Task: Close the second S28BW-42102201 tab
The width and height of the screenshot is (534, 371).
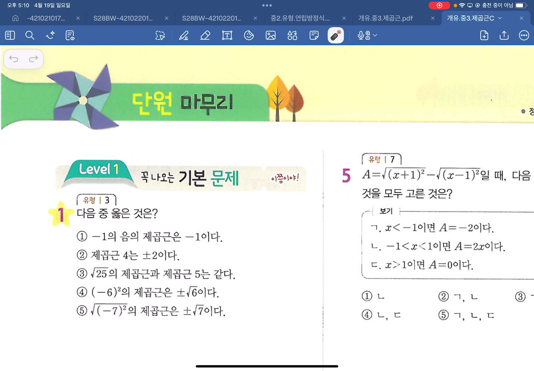Action: (x=255, y=18)
